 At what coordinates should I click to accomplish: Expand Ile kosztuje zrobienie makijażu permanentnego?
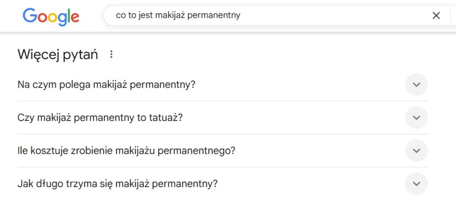223,151
